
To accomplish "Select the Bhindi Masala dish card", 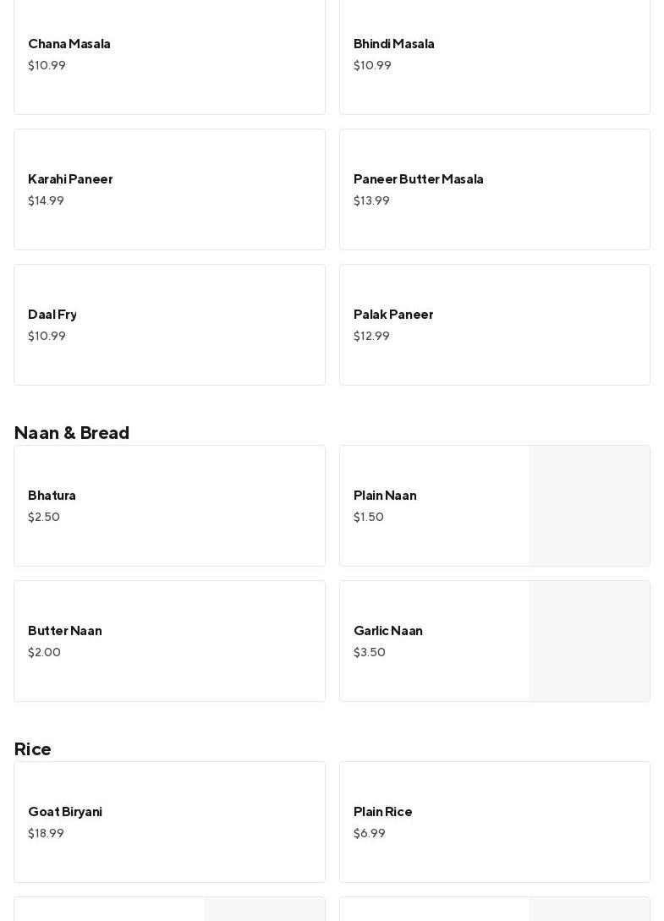I will coord(494,54).
